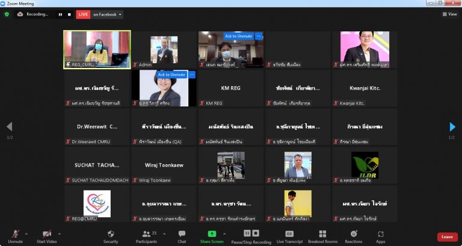Expand video options arrow beside Start Video
The image size is (462, 246).
pyautogui.click(x=59, y=233)
